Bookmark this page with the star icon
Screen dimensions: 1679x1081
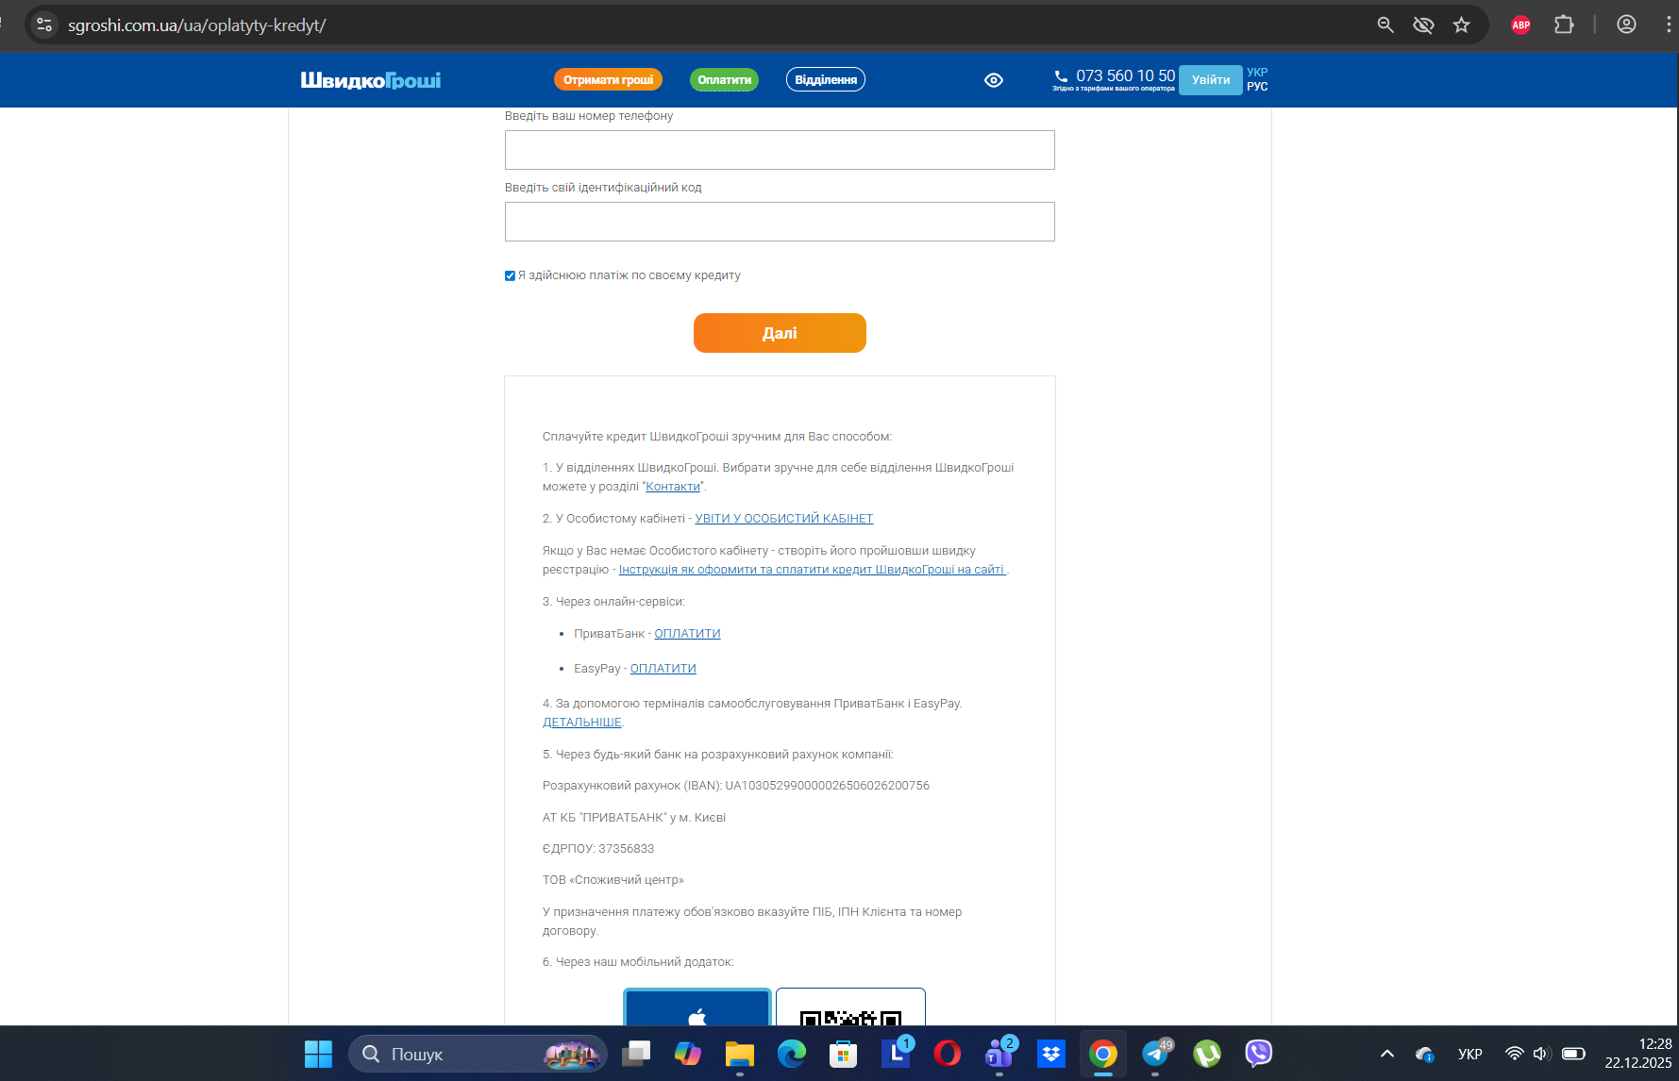click(1462, 25)
